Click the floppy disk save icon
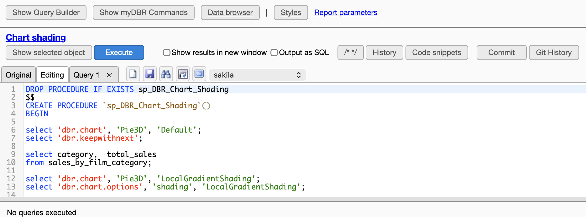Screen dimensions: 586x217 pos(150,74)
